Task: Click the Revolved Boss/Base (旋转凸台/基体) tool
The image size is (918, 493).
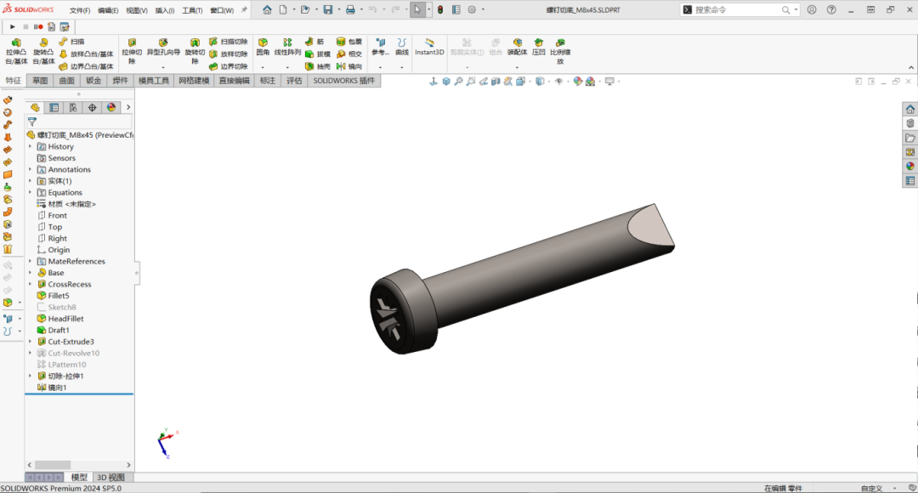Action: 43,52
